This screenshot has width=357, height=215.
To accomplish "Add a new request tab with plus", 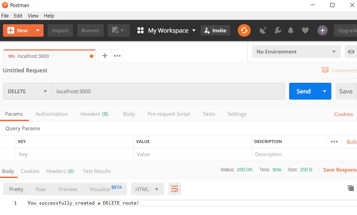I will (105, 56).
